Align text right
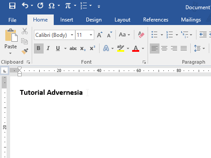Viewport: 211px width, 158px height. [174, 48]
